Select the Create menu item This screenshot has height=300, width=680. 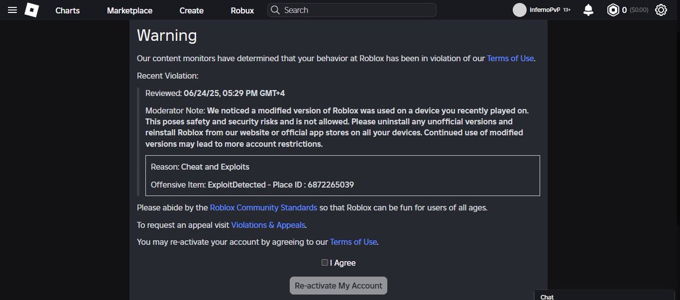(192, 10)
